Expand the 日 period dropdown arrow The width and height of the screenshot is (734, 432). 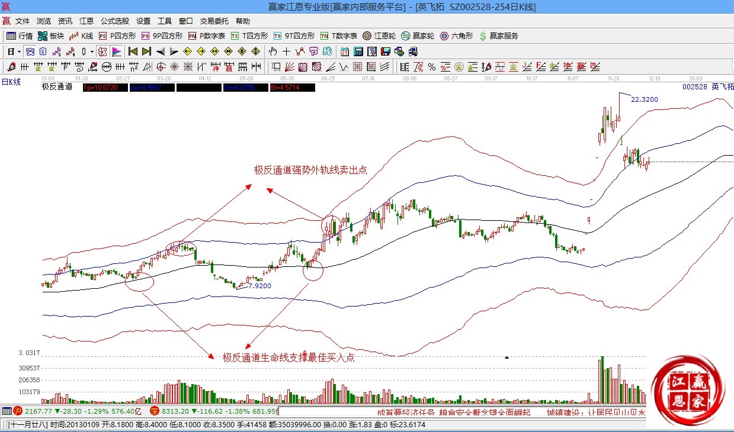click(x=19, y=51)
